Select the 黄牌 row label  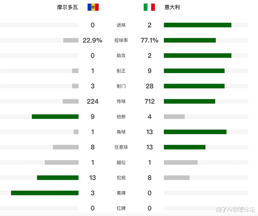click(x=121, y=193)
